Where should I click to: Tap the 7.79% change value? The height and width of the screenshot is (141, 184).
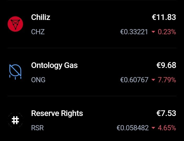click(167, 80)
